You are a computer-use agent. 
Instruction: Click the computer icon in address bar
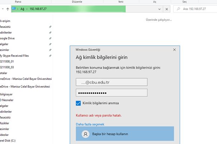14,9
